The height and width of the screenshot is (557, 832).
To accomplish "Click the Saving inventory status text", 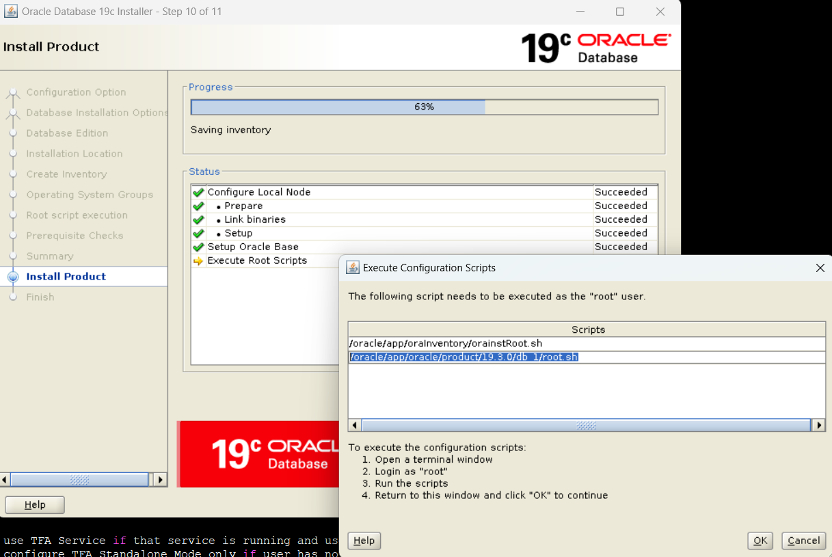I will [230, 130].
